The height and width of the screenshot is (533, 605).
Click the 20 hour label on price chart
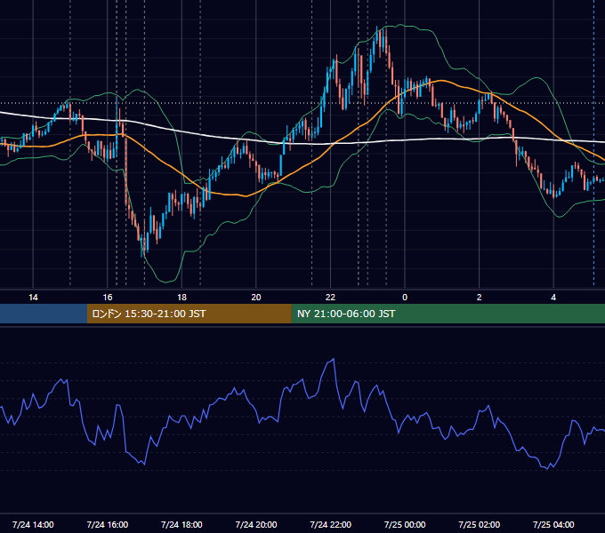tap(256, 298)
